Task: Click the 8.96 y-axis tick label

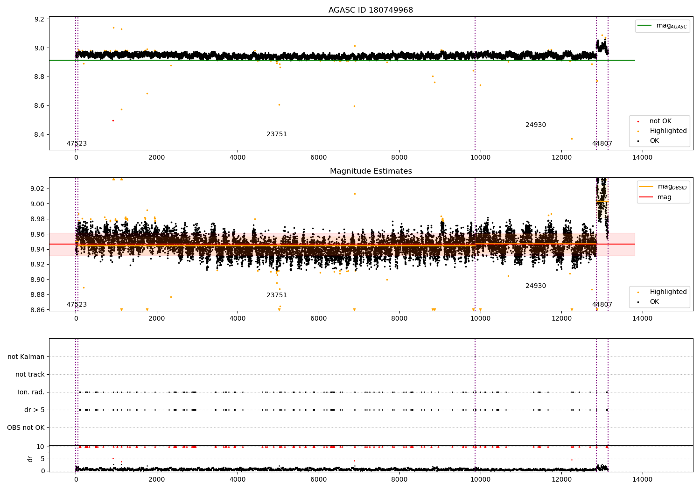Action: click(x=38, y=234)
